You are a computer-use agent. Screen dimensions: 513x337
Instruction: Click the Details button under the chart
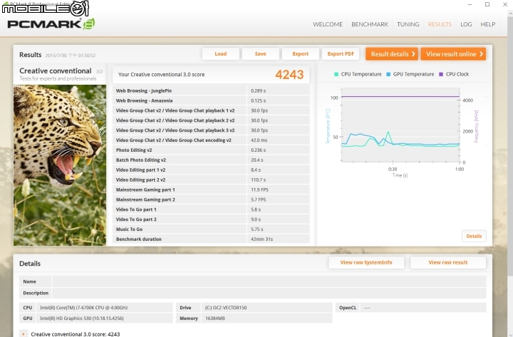click(x=474, y=236)
